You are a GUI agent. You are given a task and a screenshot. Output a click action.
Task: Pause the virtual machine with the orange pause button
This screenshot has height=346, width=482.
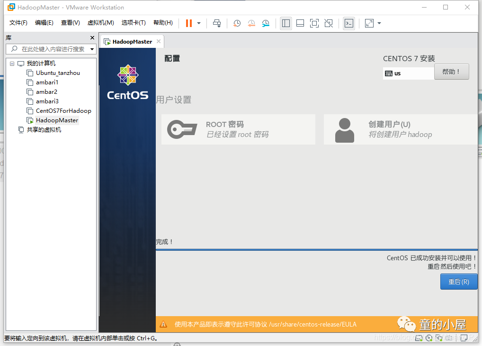click(x=189, y=23)
